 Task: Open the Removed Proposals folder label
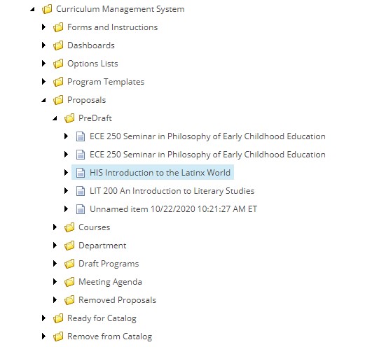click(117, 300)
